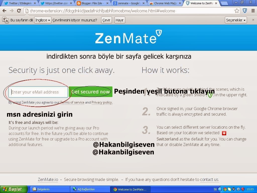This screenshot has height=193, width=257.
Task: Switch to Ağ Bağlantıları in the taskbar
Action: click(x=90, y=189)
